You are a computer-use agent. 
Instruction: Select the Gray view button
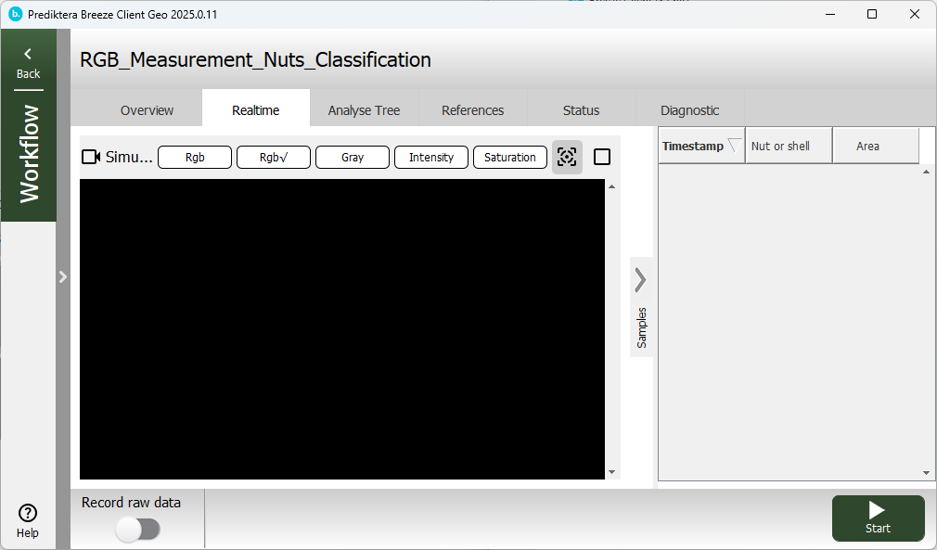click(x=352, y=157)
